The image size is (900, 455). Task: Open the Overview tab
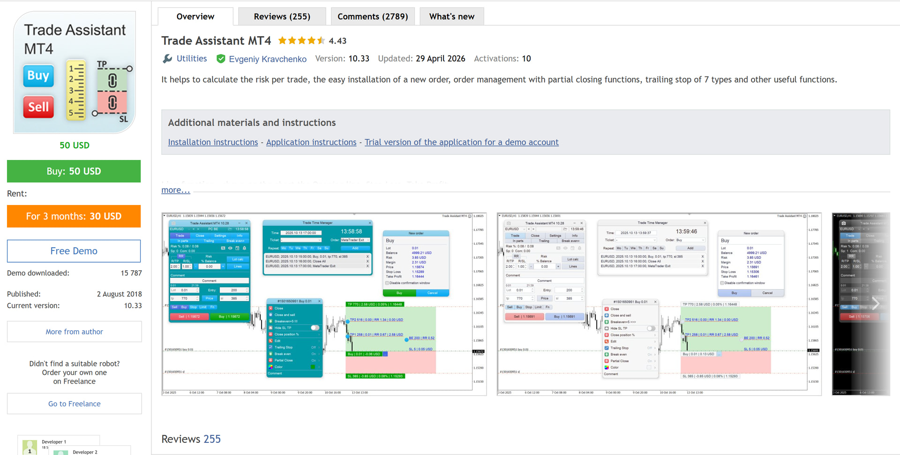pos(195,16)
